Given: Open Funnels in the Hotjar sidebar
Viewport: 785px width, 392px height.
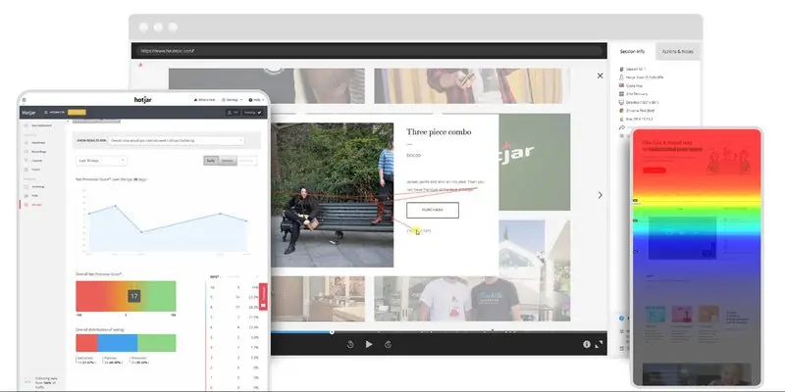Looking at the screenshot, I should coord(33,161).
